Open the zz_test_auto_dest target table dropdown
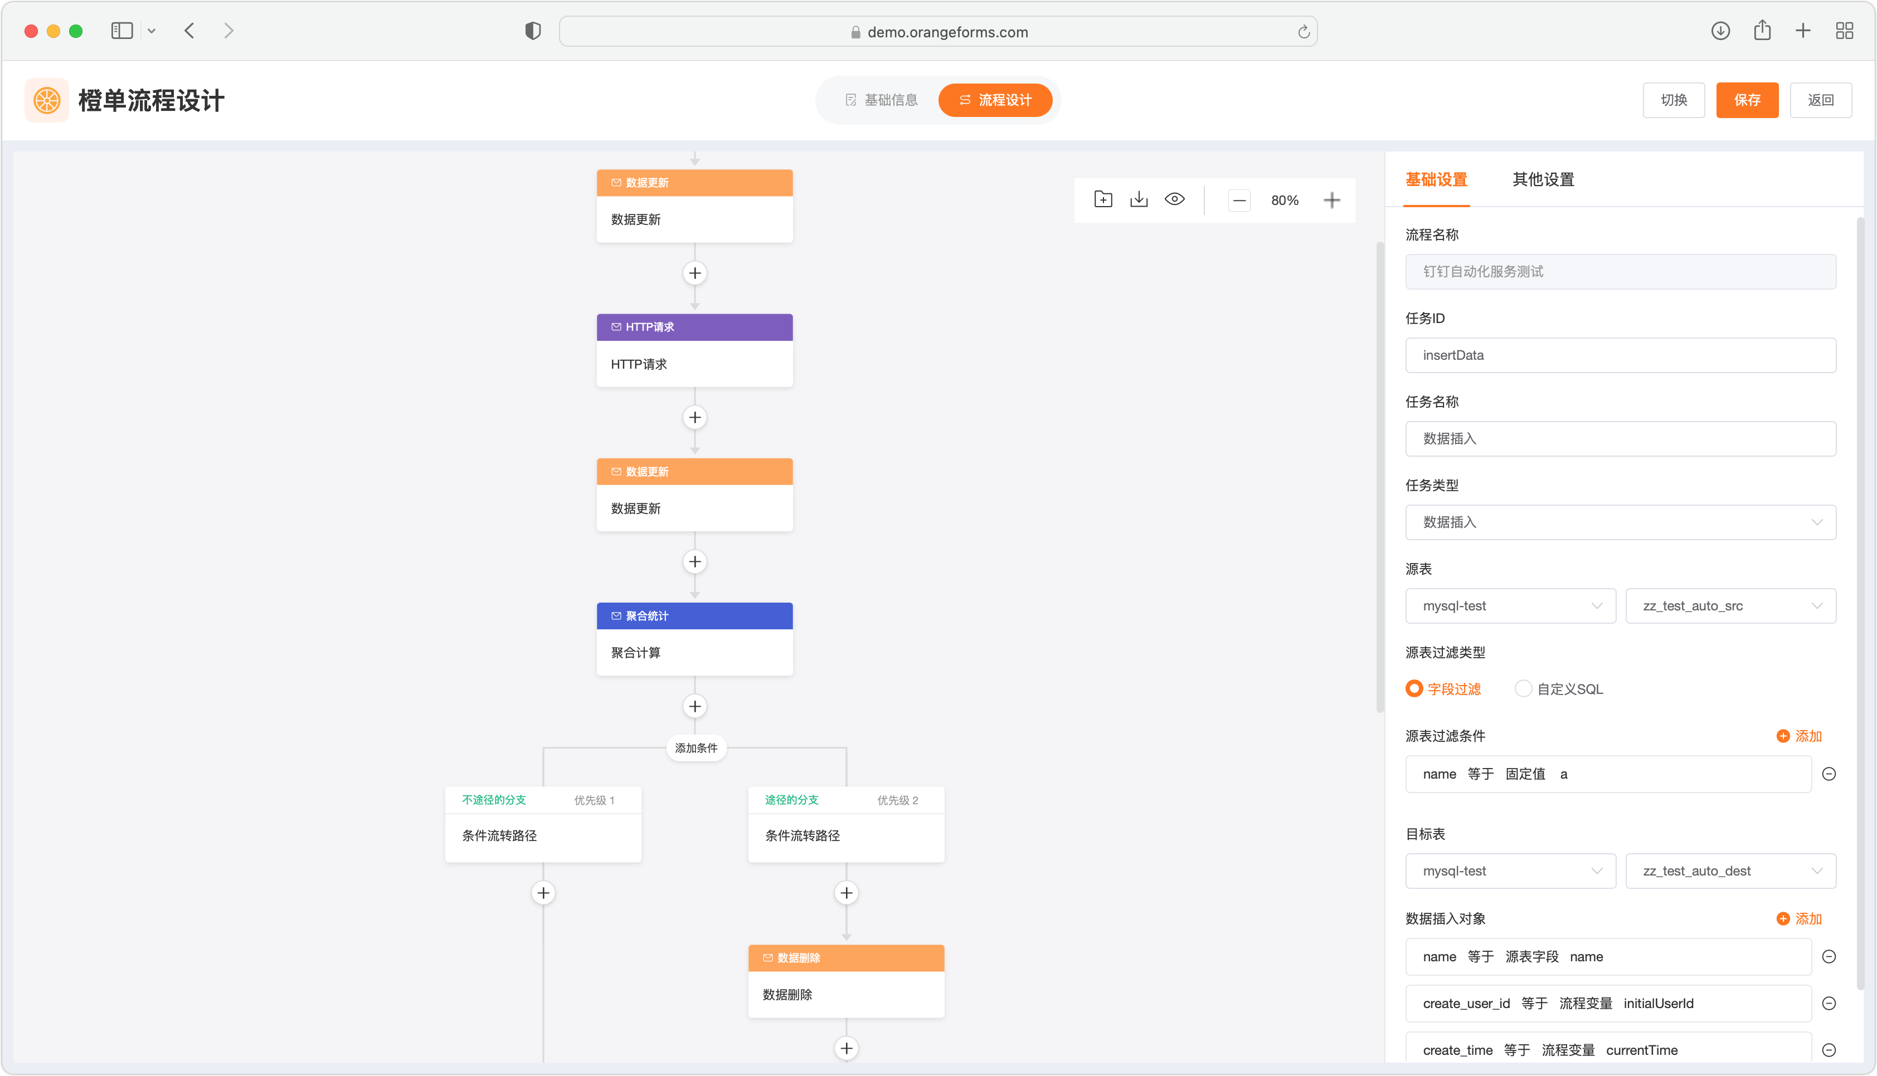The height and width of the screenshot is (1076, 1877). click(1730, 871)
